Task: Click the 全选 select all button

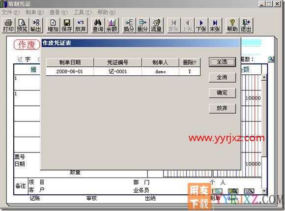Action: [x=222, y=62]
